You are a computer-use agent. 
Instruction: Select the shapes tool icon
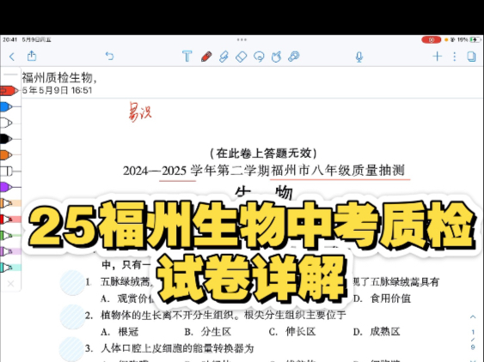coord(276,57)
